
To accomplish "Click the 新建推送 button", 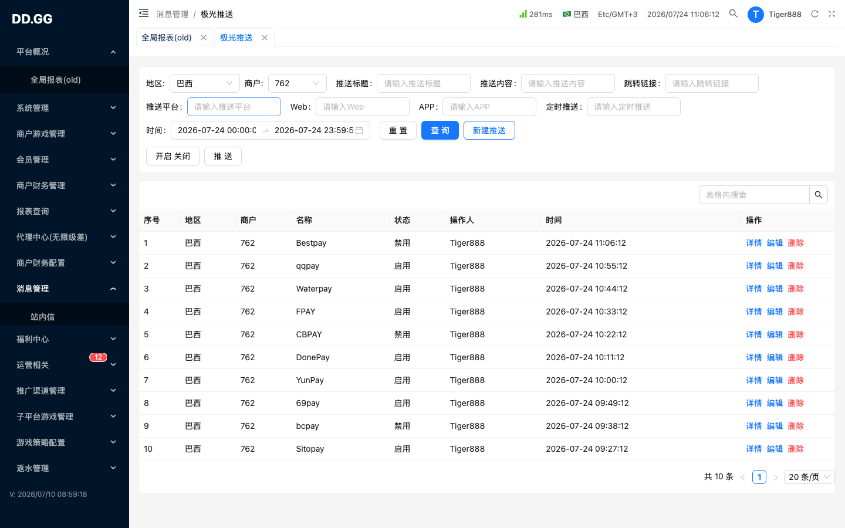I will coord(489,130).
